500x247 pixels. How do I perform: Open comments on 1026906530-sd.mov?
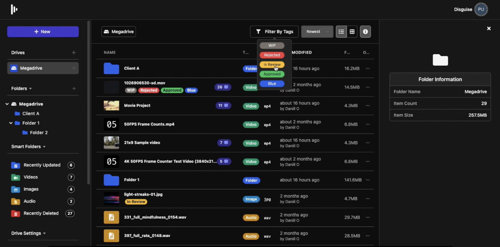[223, 87]
